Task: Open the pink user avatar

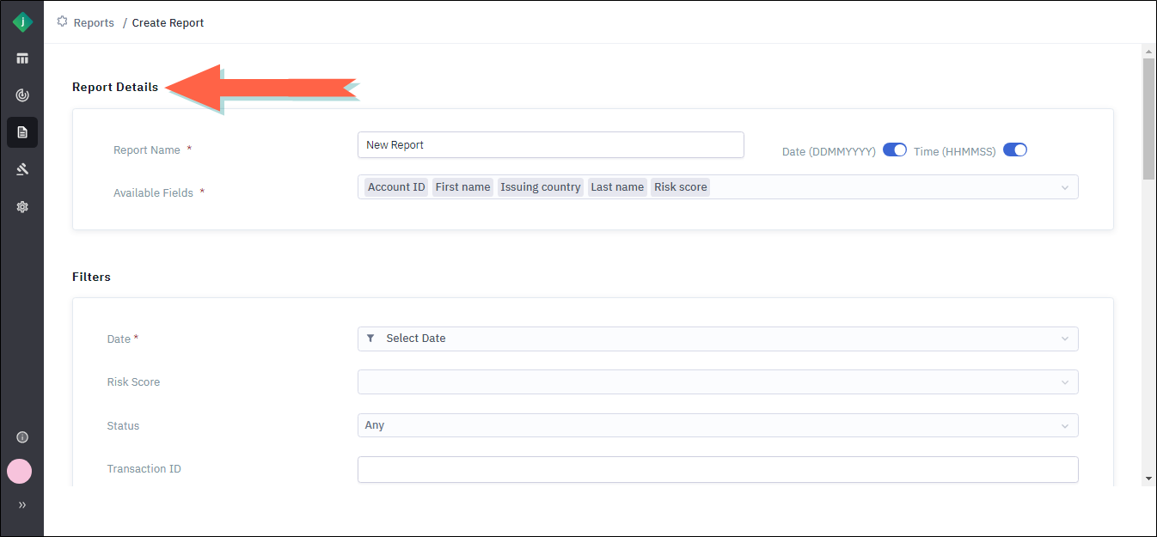Action: coord(20,471)
